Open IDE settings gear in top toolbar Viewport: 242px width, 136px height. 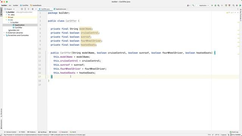point(237,5)
